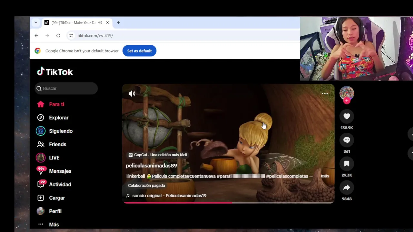Click the Explorar compass icon
This screenshot has height=232, width=413.
(x=41, y=118)
